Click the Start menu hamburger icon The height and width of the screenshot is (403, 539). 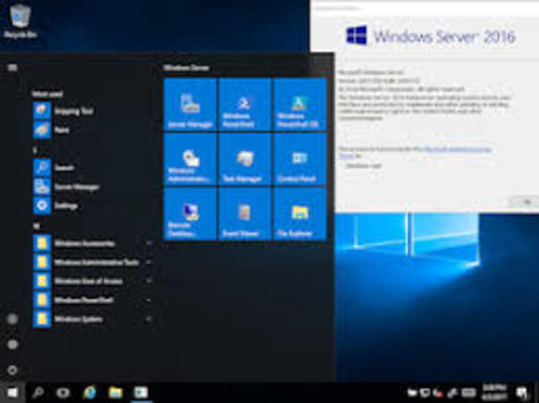(x=13, y=67)
